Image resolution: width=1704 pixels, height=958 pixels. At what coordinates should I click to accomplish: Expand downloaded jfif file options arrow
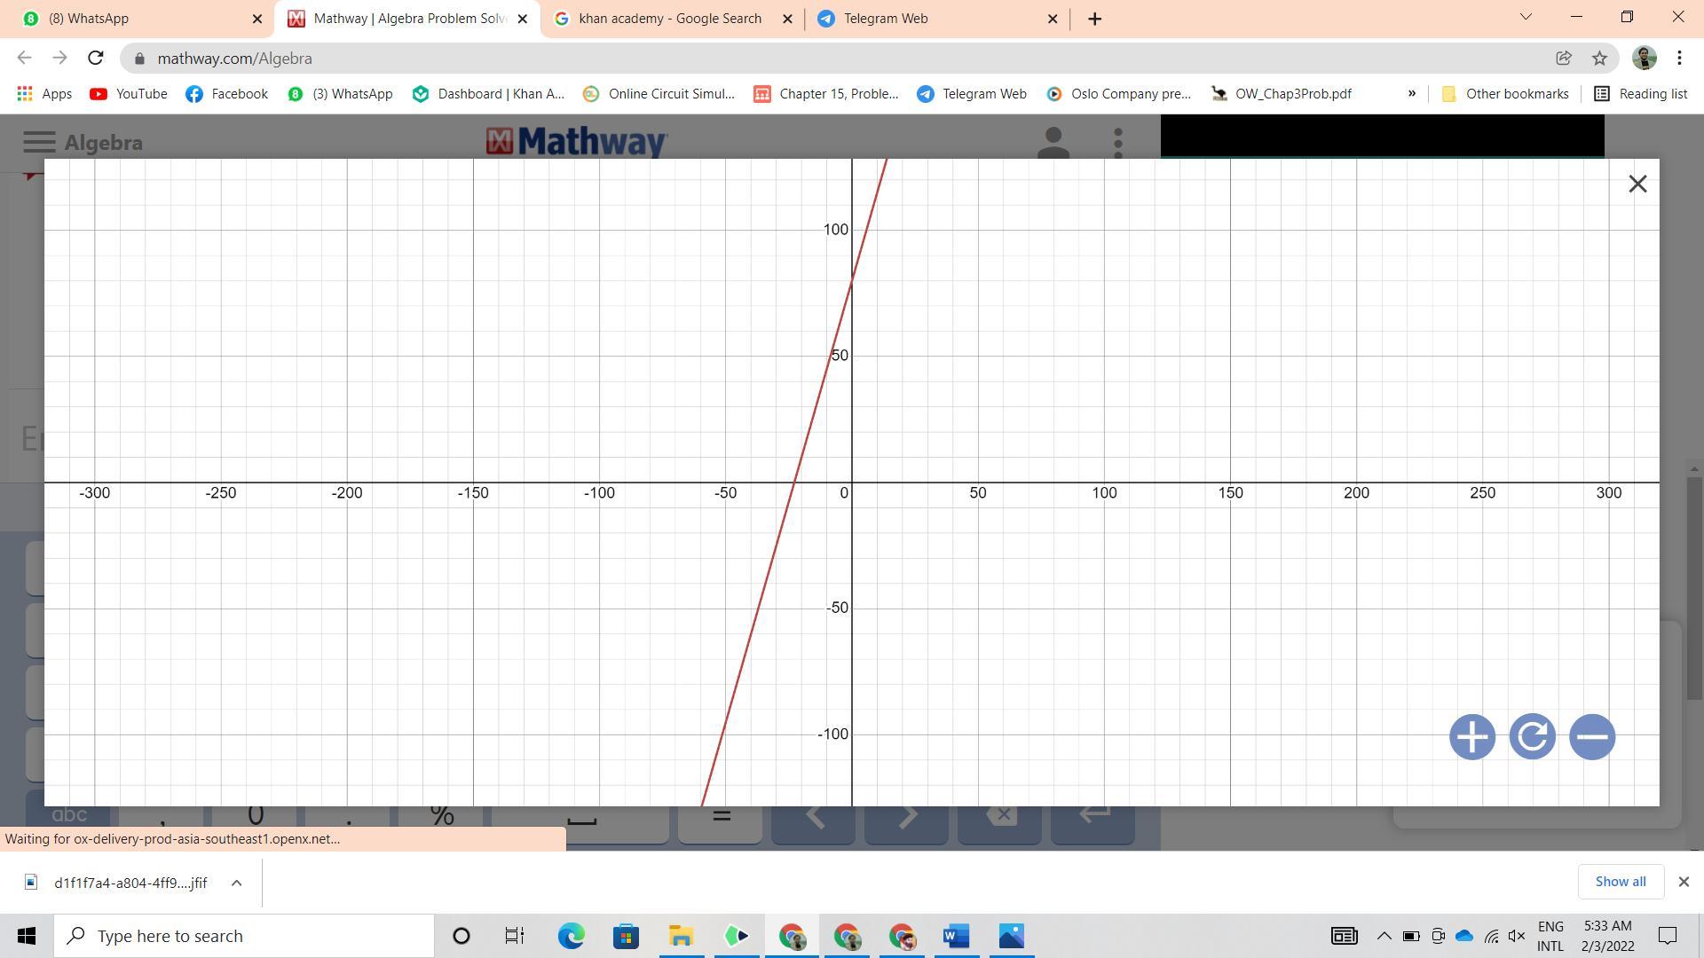point(236,883)
